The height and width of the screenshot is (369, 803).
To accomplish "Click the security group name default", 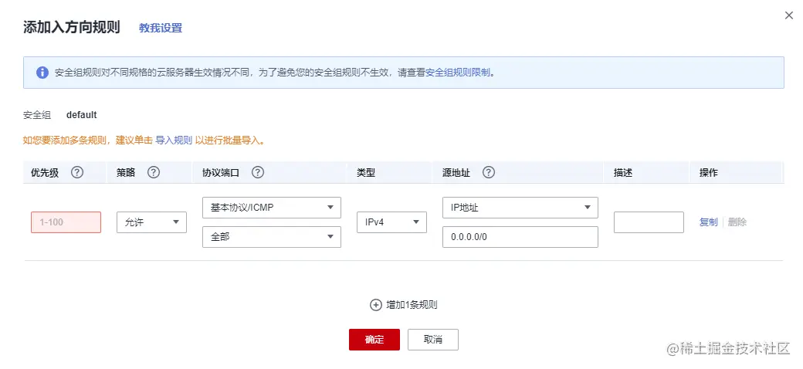I will pos(81,115).
